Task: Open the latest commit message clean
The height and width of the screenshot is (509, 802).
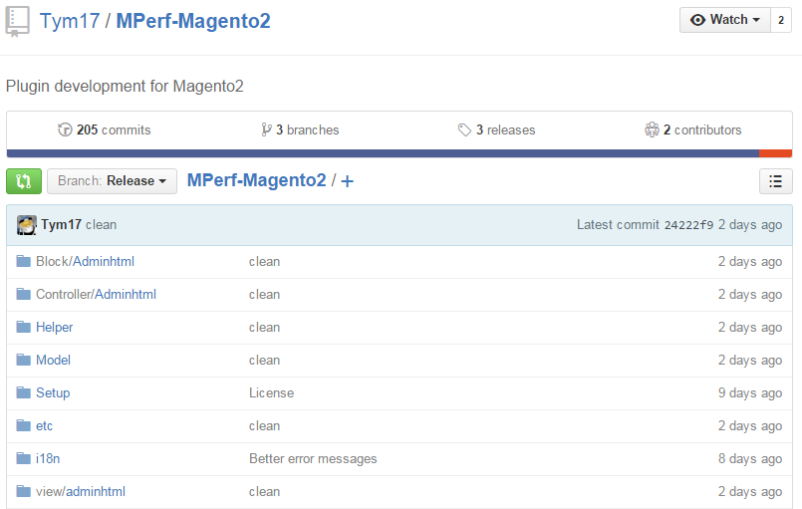Action: (x=102, y=224)
